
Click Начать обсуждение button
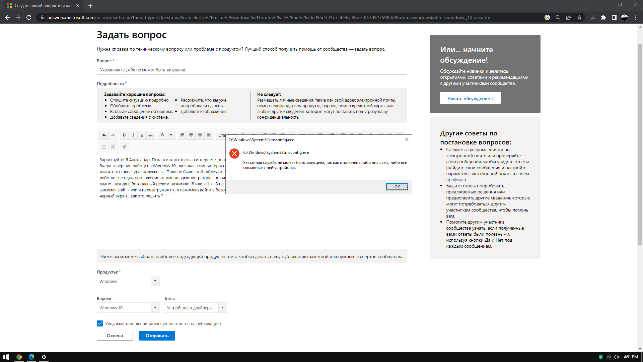coord(470,98)
